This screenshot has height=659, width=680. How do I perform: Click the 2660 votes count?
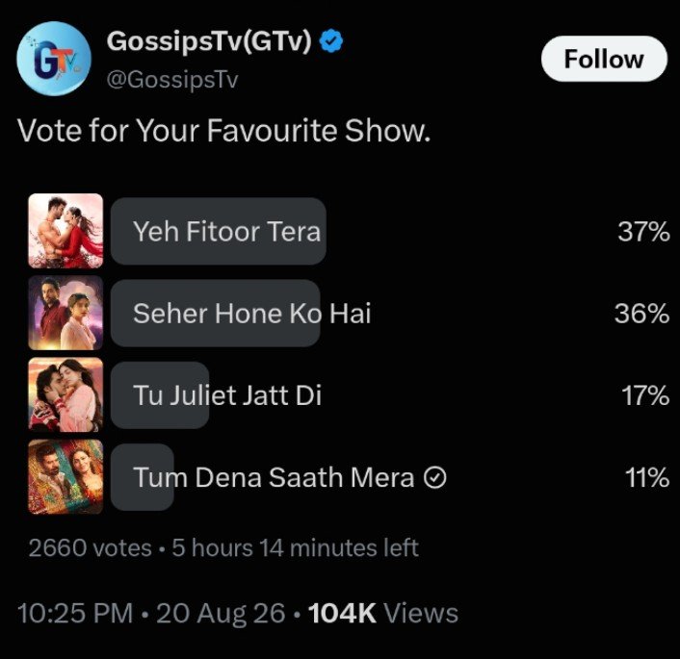[x=91, y=547]
